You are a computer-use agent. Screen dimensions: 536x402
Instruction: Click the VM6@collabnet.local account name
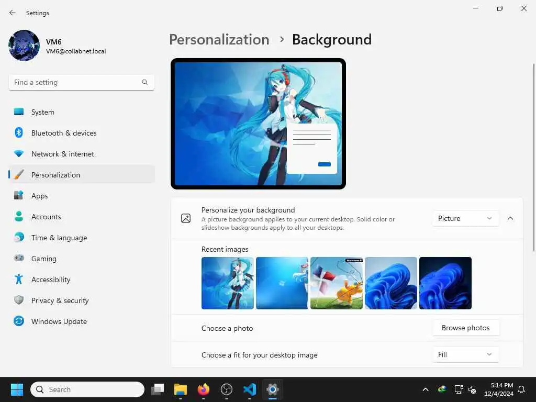click(x=76, y=51)
